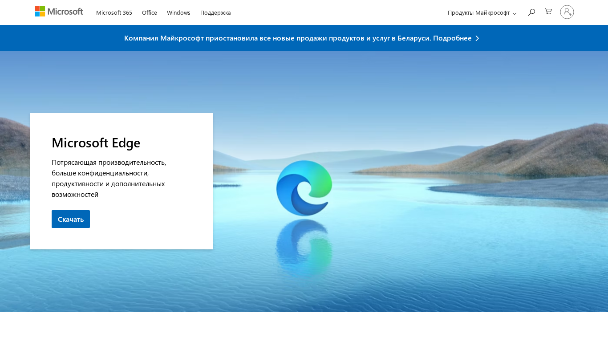The height and width of the screenshot is (342, 608).
Task: Expand the Продукты Майкрософт dropdown
Action: [x=482, y=12]
